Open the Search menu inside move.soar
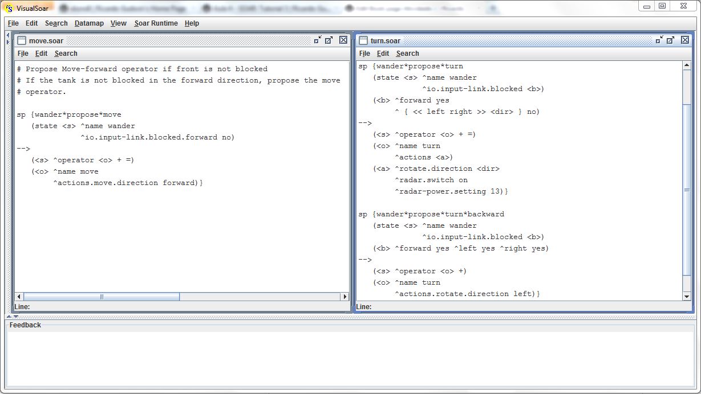 click(x=66, y=54)
